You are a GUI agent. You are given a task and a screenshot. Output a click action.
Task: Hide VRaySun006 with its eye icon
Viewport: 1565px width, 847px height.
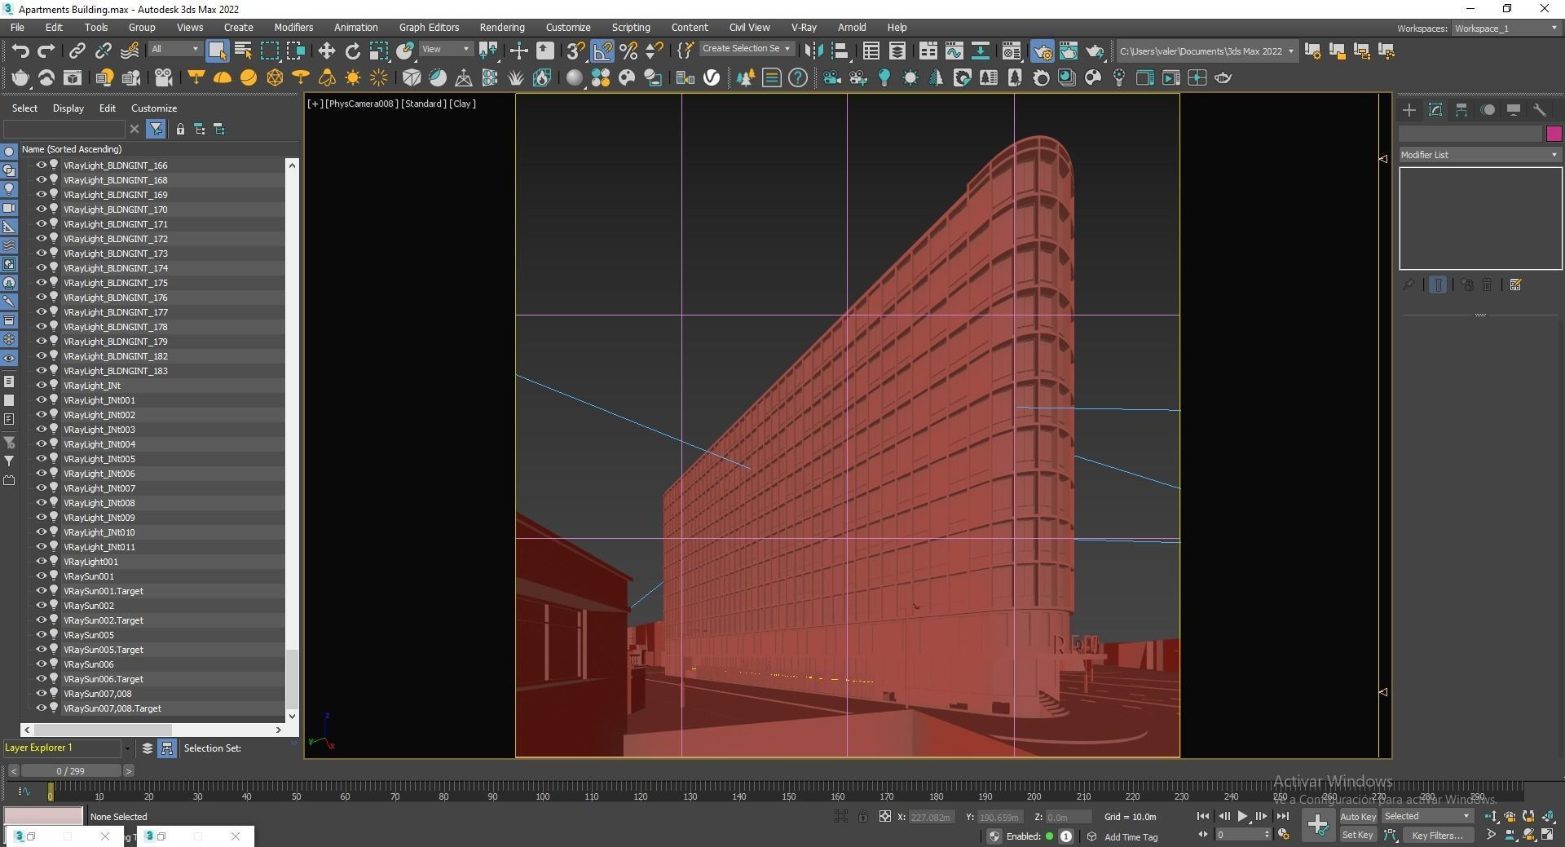[x=41, y=664]
